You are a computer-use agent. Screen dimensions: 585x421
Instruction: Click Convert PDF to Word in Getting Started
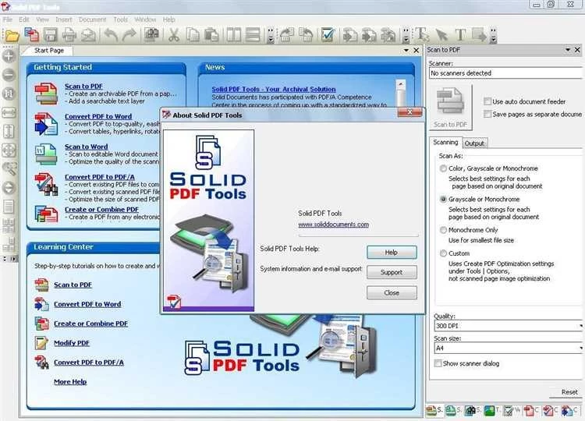pos(98,116)
